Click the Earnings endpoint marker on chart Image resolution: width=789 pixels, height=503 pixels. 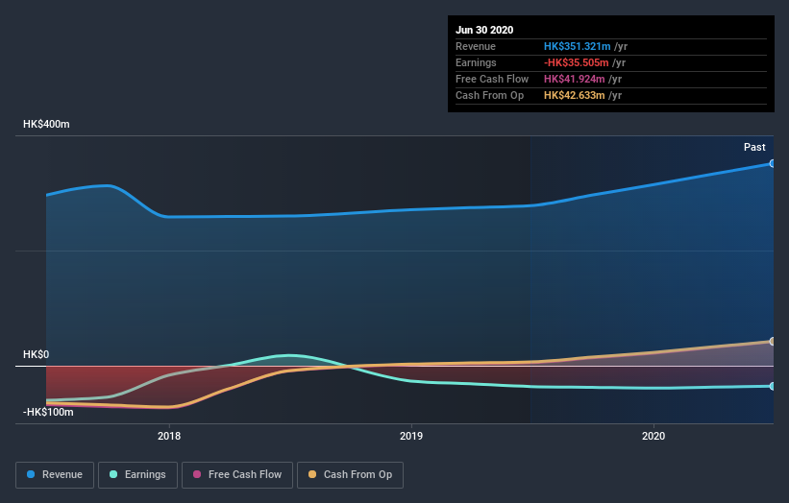point(772,387)
